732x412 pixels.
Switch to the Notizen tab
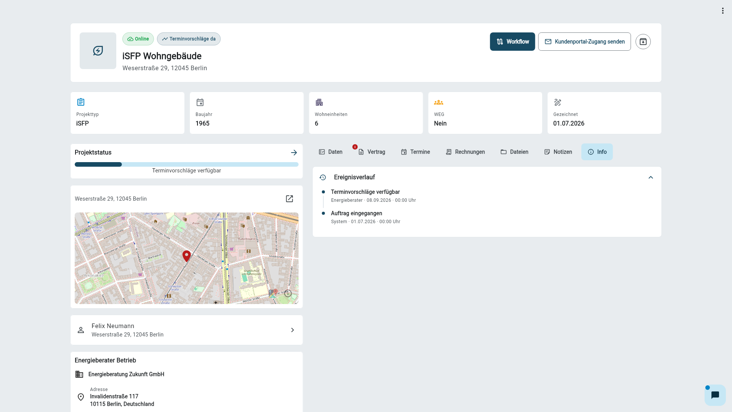558,152
